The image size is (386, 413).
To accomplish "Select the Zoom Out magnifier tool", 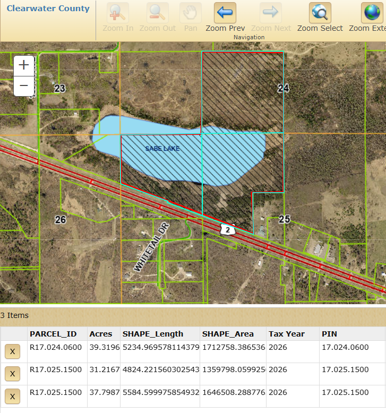I will (158, 13).
